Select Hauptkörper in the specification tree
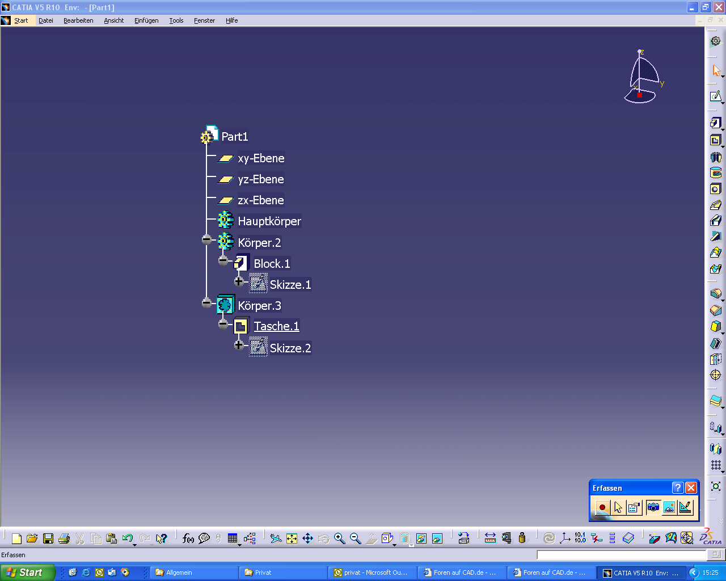 point(269,221)
